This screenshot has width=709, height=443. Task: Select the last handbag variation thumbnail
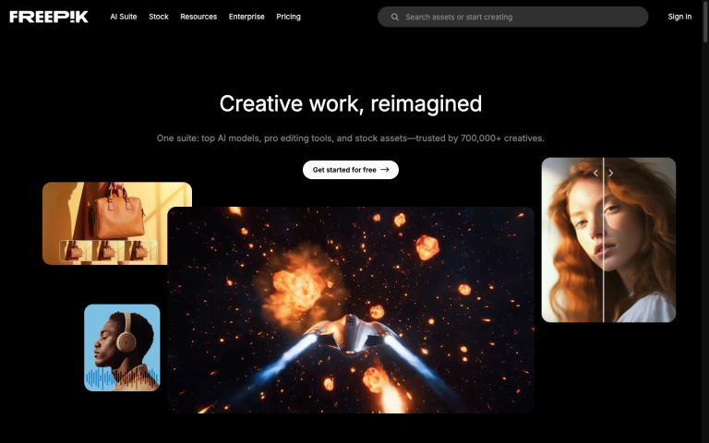coord(140,251)
